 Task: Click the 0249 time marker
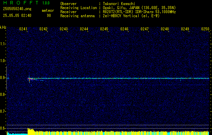(185, 29)
